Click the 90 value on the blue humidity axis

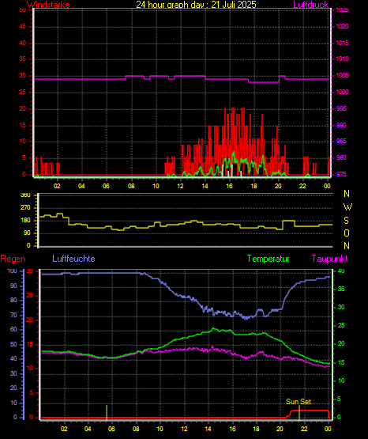coord(13,286)
